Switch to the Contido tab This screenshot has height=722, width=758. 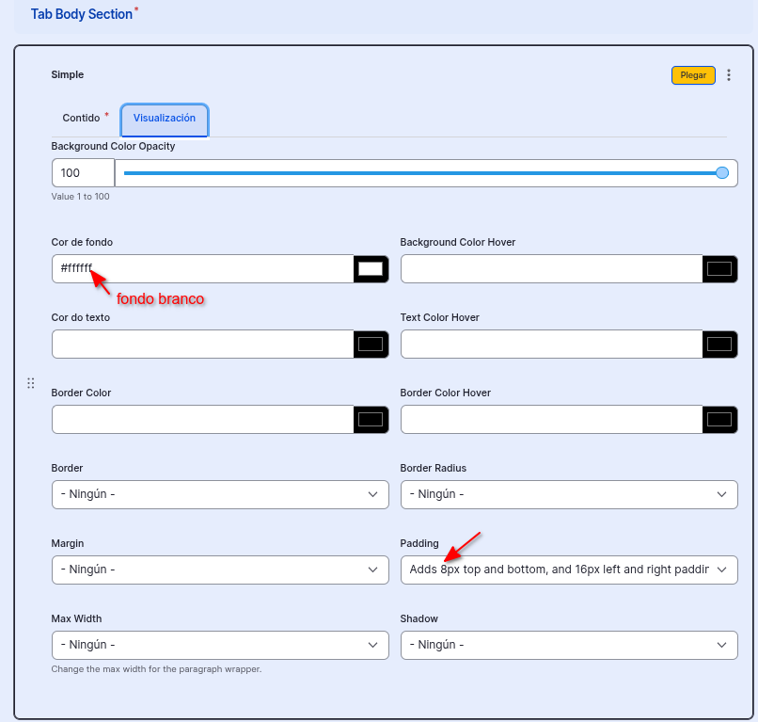(x=82, y=119)
